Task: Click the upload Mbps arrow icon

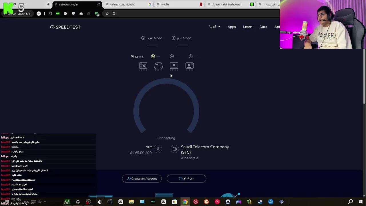Action: click(173, 38)
